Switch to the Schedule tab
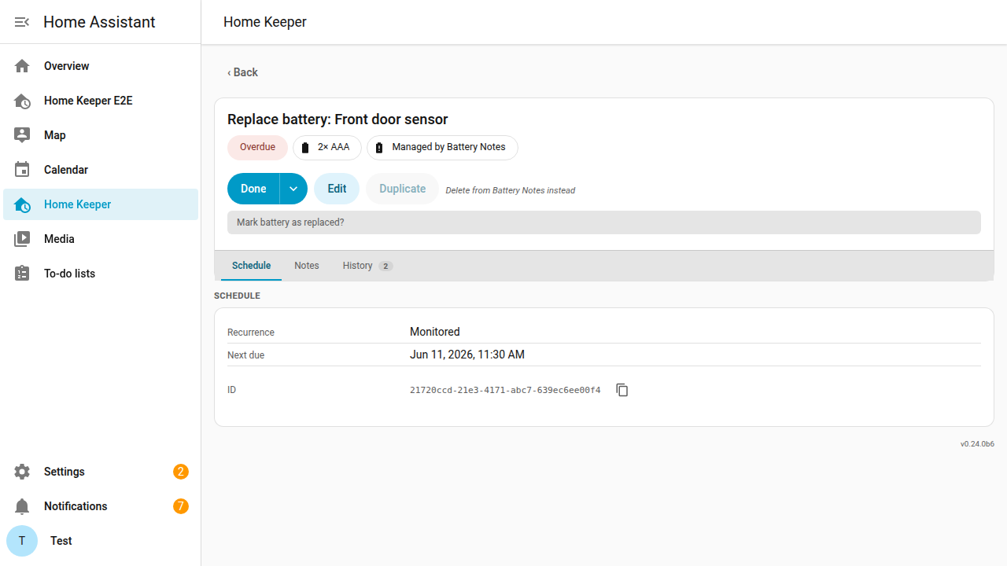The width and height of the screenshot is (1007, 566). click(252, 266)
